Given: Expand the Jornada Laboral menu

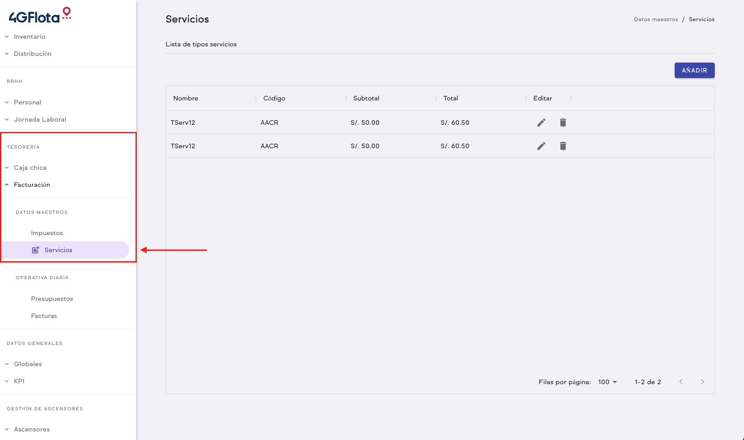Looking at the screenshot, I should [x=40, y=119].
